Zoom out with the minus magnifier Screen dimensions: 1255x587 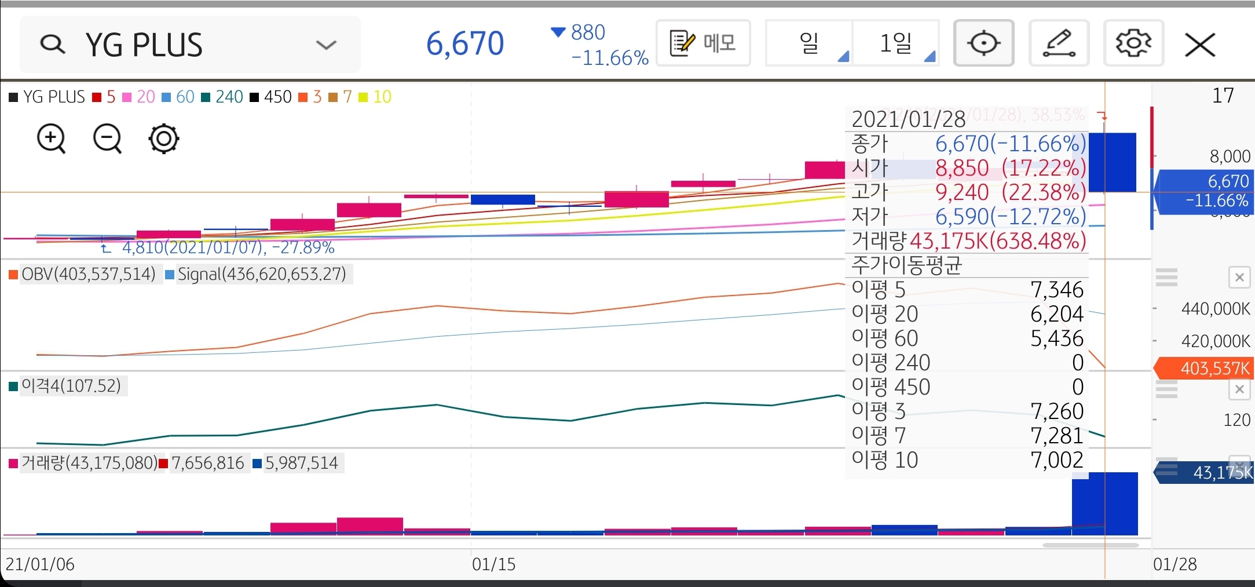(x=107, y=138)
